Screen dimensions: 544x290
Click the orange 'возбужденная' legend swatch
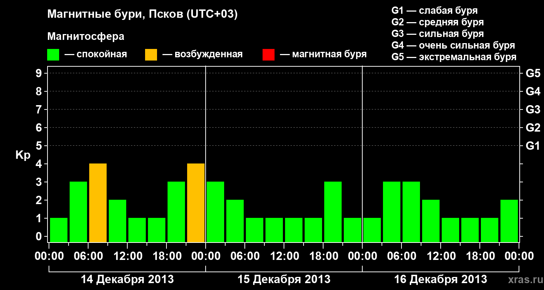pos(151,55)
